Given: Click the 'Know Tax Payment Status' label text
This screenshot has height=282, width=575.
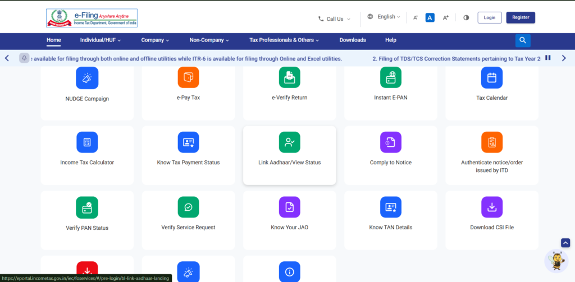Looking at the screenshot, I should 188,163.
